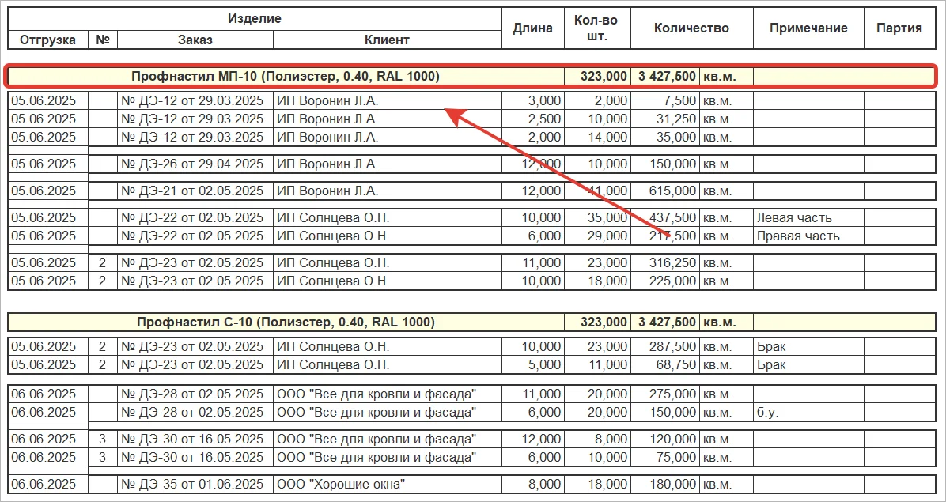Click total 323,000 in the С-10 group row
The image size is (946, 502).
point(596,323)
